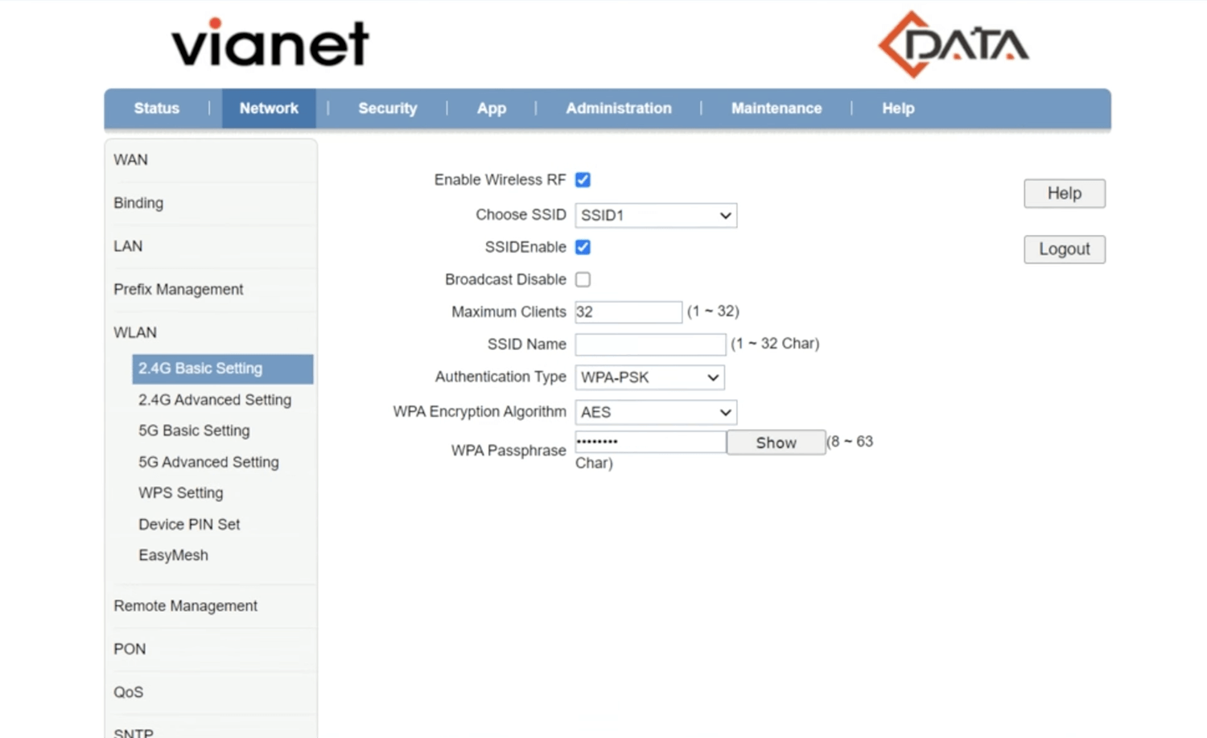The image size is (1207, 738).
Task: Click the Logout button
Action: tap(1064, 249)
